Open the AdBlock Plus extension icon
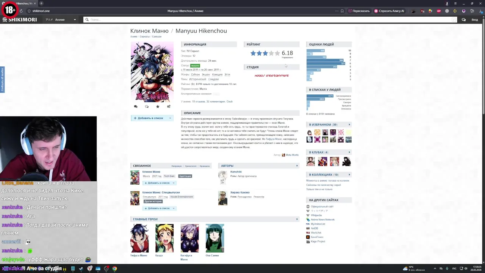 tap(439, 11)
